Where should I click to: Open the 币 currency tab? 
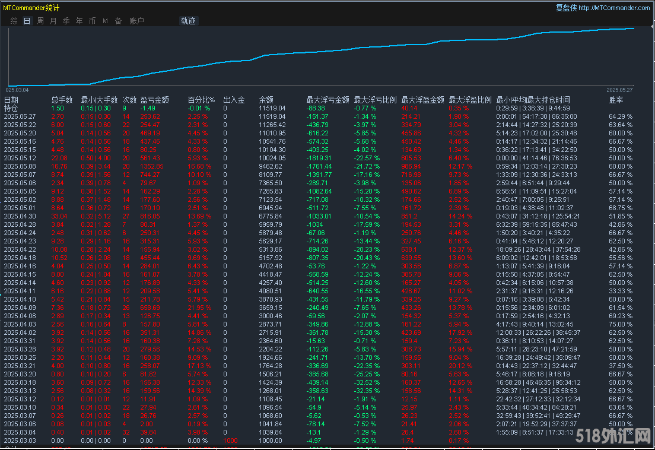point(93,21)
